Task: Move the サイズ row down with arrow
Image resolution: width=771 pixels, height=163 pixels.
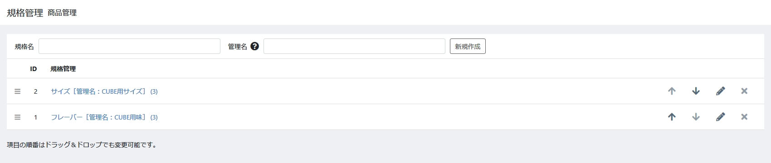Action: [x=696, y=91]
